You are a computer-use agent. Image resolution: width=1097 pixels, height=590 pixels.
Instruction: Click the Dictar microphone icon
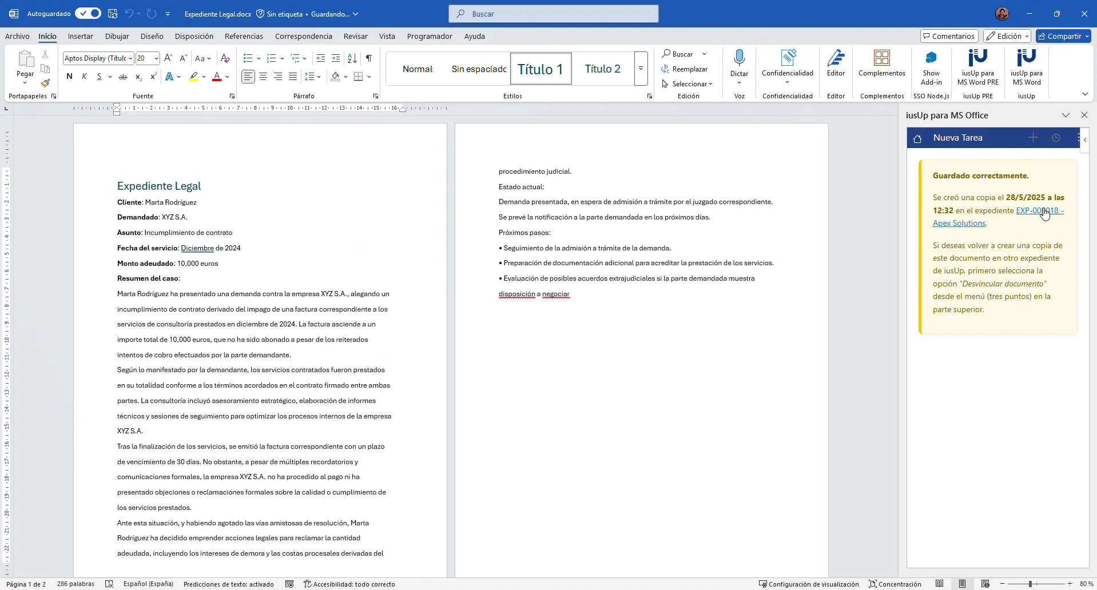tap(739, 58)
